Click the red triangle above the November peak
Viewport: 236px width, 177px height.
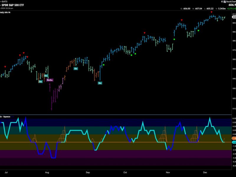pyautogui.click(x=182, y=20)
